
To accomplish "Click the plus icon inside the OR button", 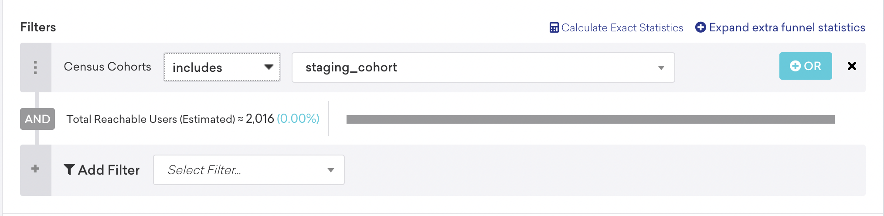I will [x=795, y=66].
